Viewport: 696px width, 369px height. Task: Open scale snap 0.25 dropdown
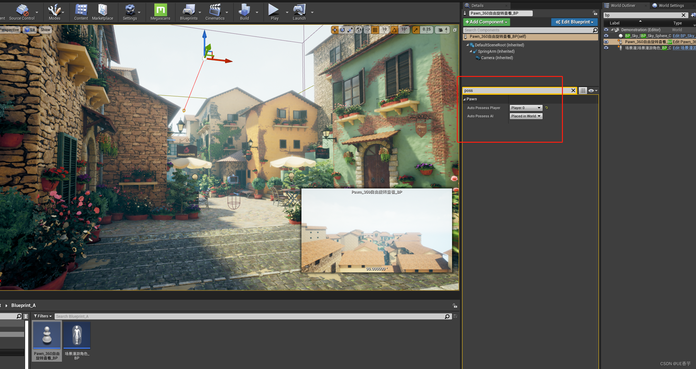pos(427,30)
